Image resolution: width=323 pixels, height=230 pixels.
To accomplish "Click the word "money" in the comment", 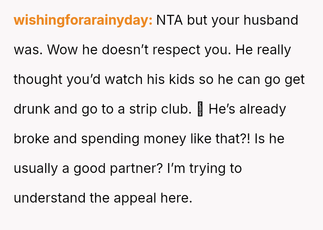I will [165, 139].
